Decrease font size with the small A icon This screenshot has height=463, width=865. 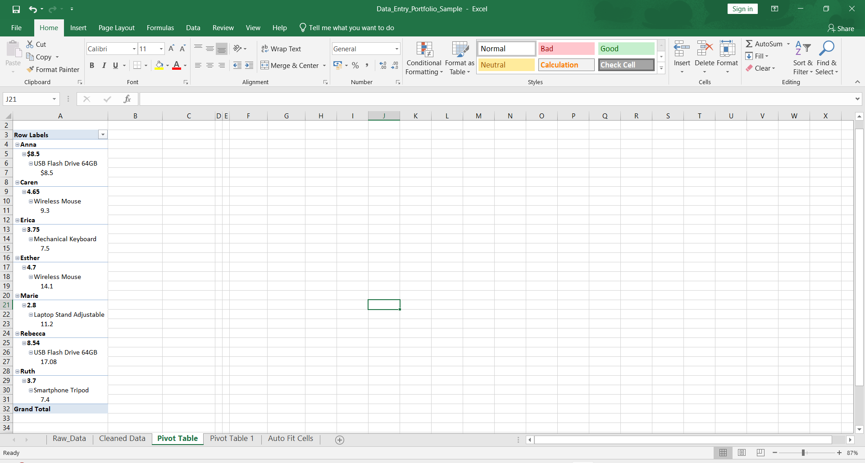tap(182, 49)
